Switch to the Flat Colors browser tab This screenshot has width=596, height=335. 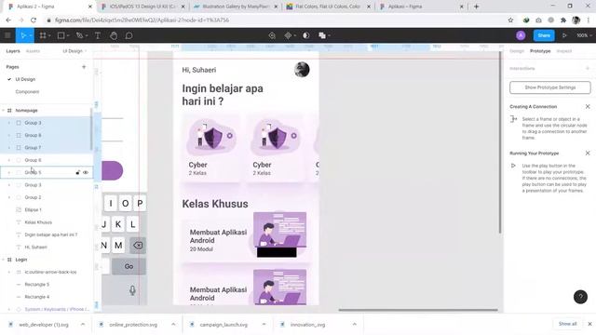pyautogui.click(x=327, y=7)
